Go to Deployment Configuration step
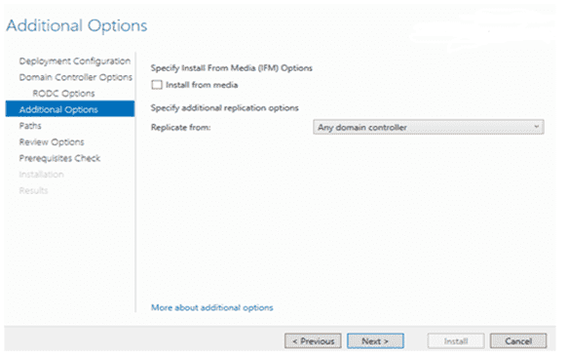This screenshot has height=358, width=568. [75, 60]
